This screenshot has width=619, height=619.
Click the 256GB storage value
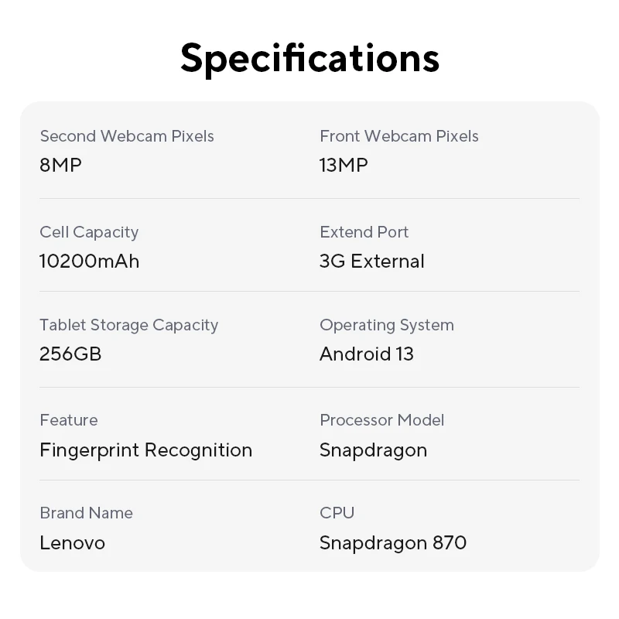(70, 354)
